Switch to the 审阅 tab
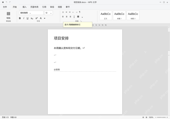 (52, 7)
